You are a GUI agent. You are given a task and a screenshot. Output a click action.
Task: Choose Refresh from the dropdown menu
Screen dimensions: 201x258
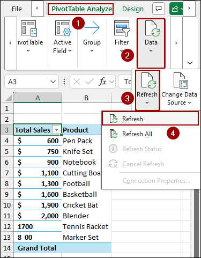pos(150,119)
